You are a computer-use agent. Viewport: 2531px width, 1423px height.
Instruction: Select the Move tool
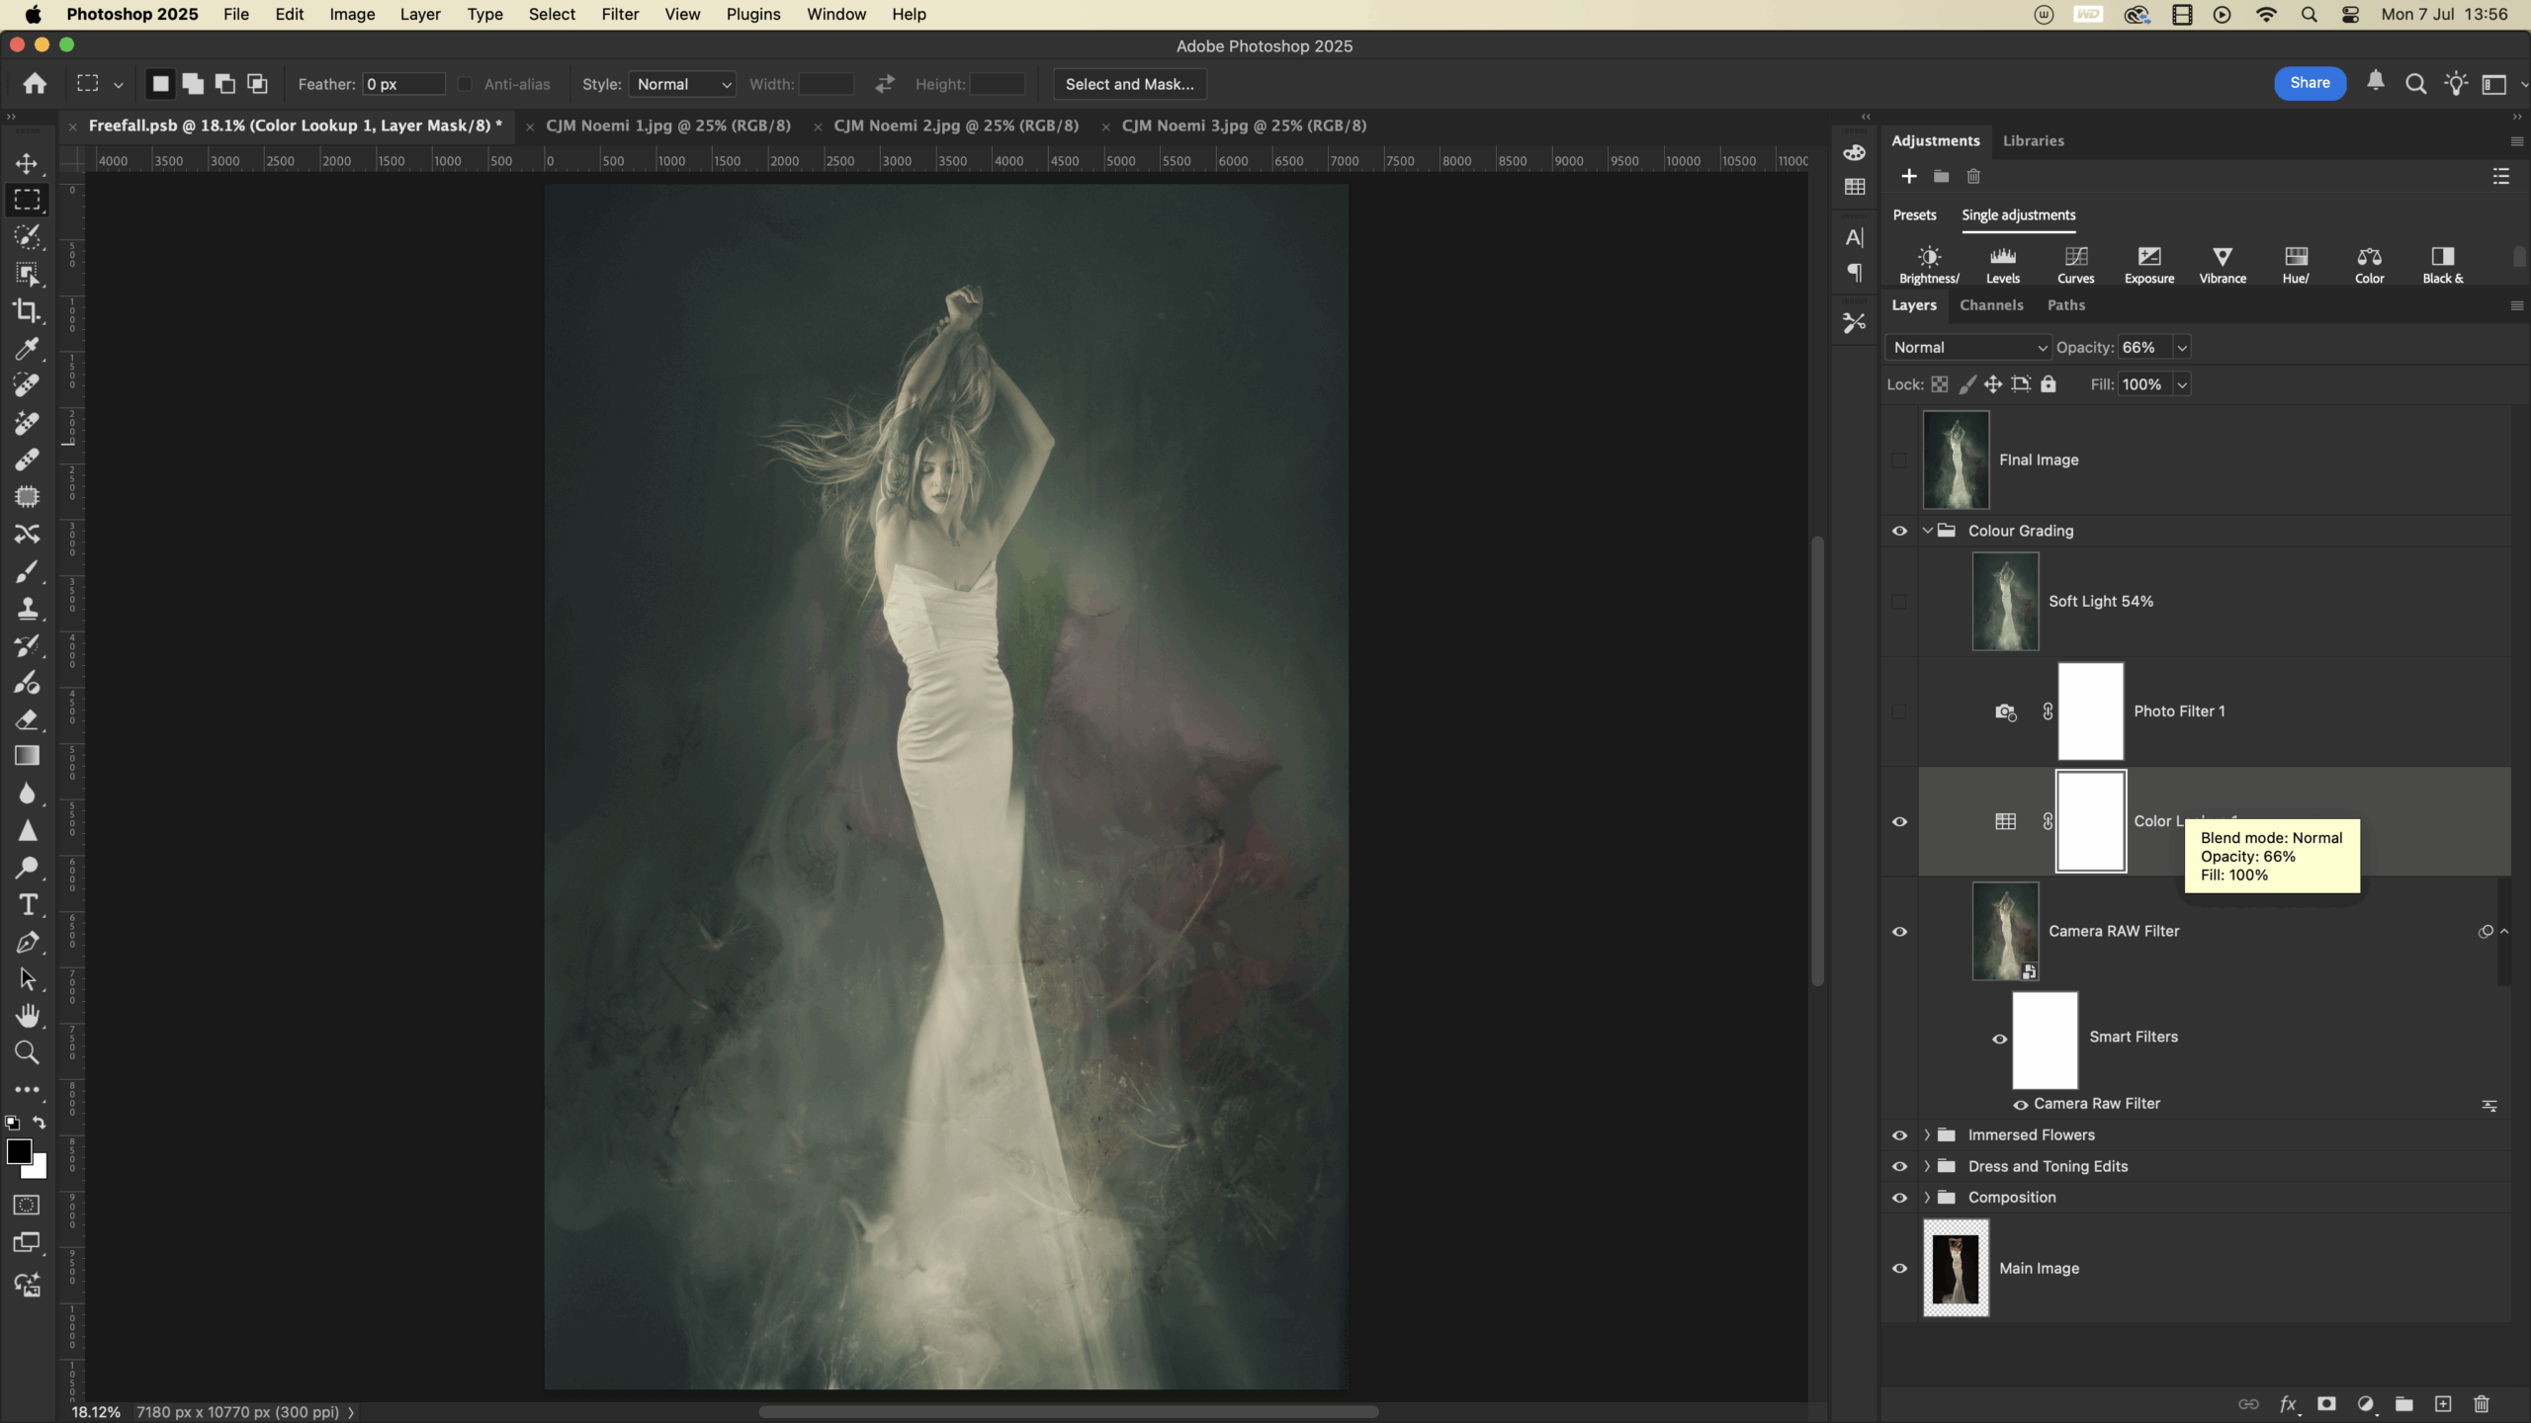27,163
